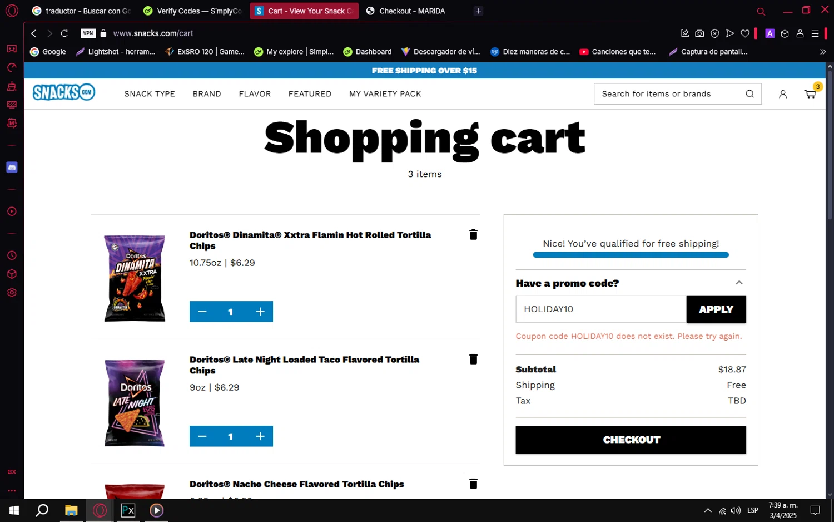The image size is (834, 522).
Task: Increase Late Night Taco chips quantity
Action: click(x=260, y=436)
